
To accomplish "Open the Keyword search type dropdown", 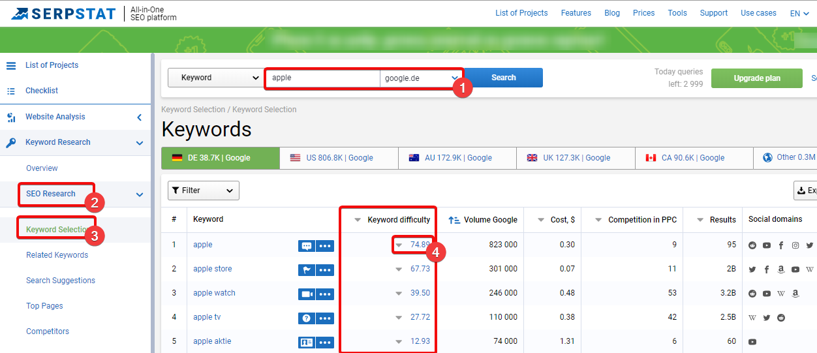I will [215, 78].
